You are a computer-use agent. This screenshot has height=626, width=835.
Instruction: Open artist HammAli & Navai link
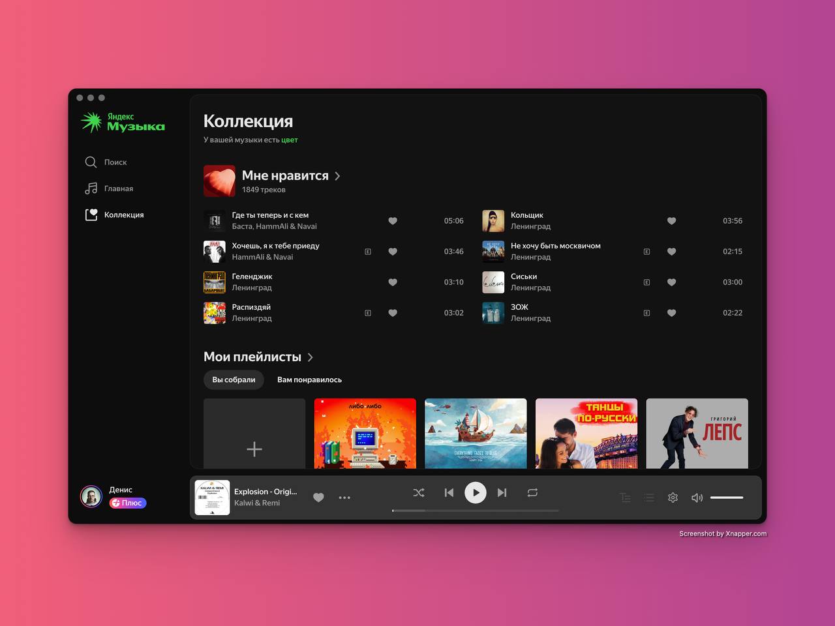point(263,257)
